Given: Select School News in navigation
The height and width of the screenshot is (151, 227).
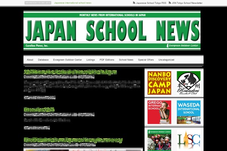Looking at the screenshot, I should [x=126, y=60].
